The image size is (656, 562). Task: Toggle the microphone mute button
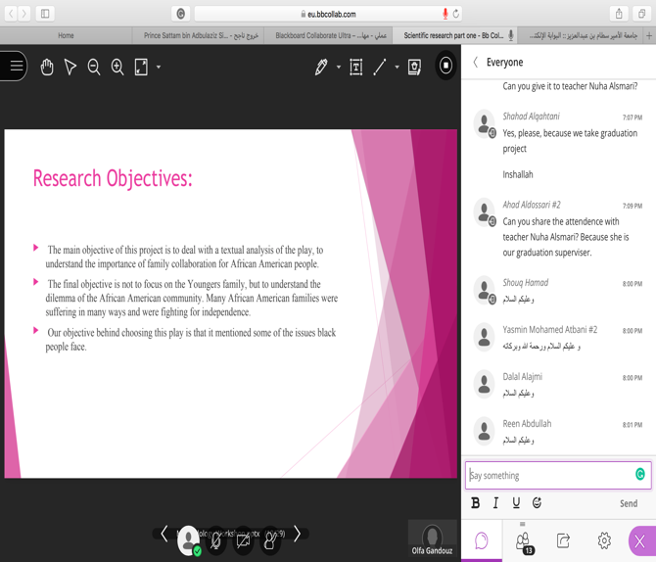(x=216, y=540)
